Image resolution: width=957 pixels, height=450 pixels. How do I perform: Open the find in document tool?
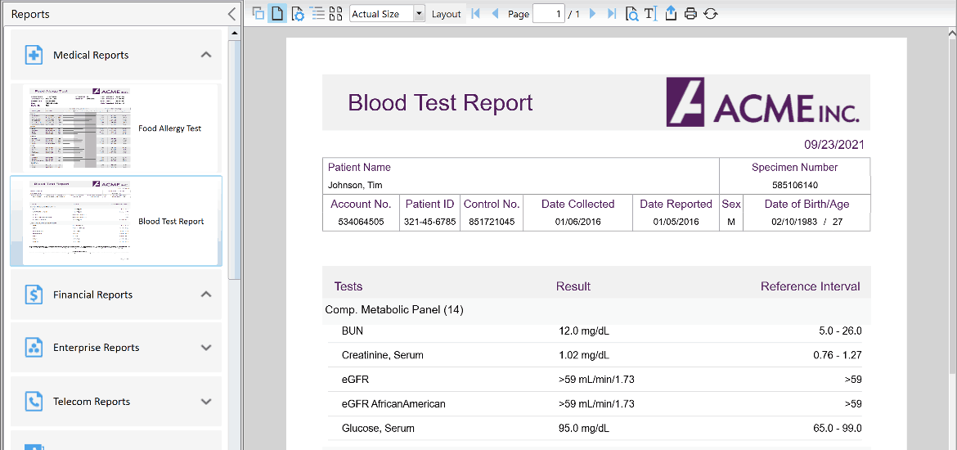pos(631,14)
